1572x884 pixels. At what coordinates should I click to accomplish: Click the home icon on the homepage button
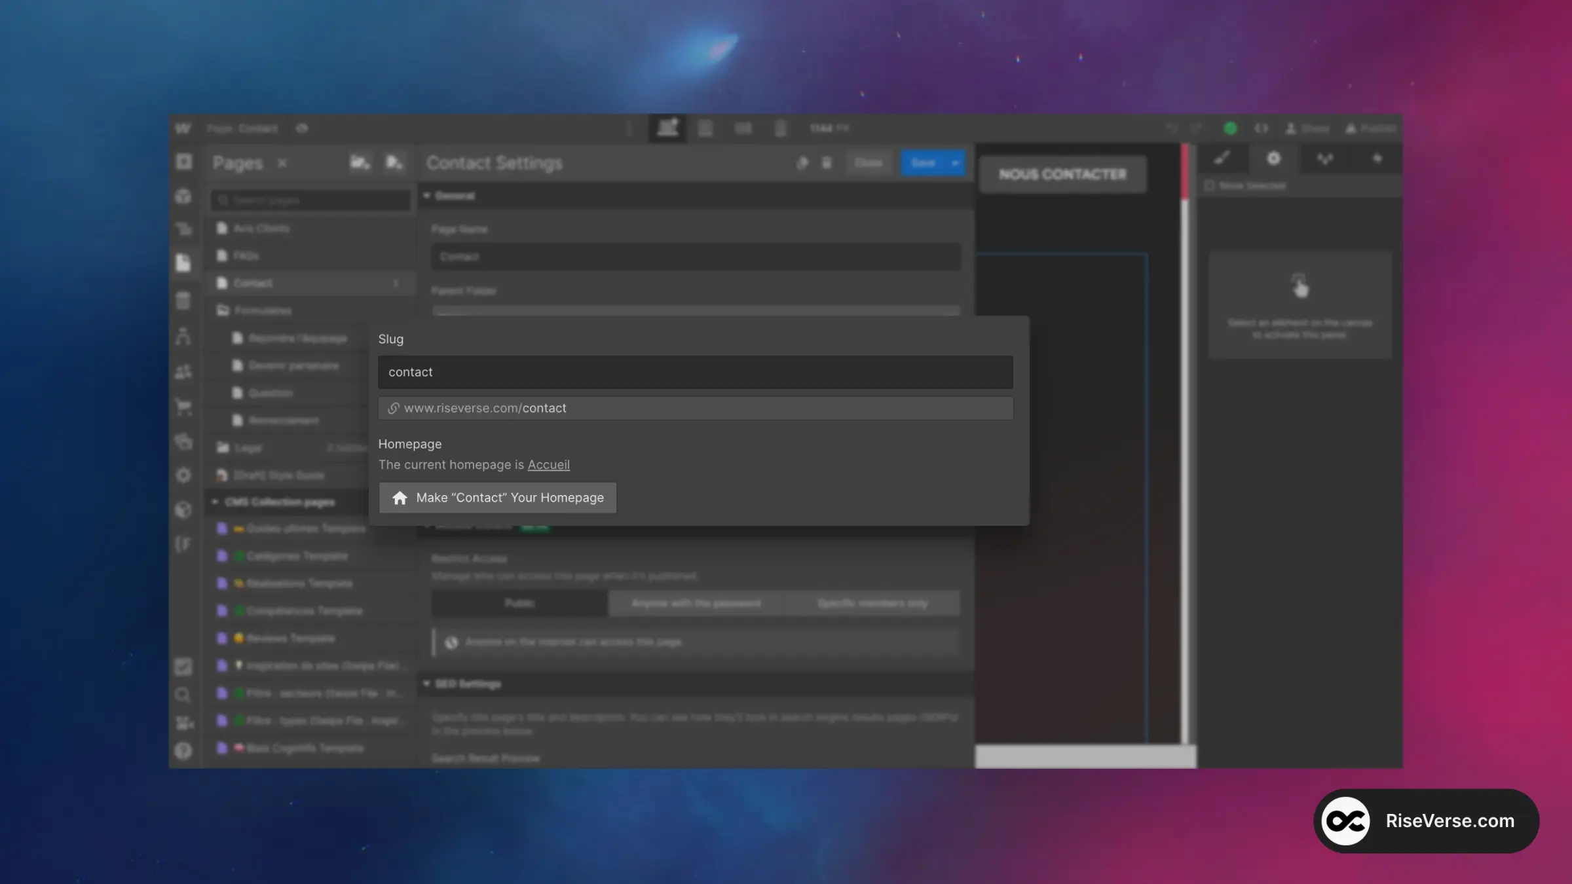click(400, 498)
